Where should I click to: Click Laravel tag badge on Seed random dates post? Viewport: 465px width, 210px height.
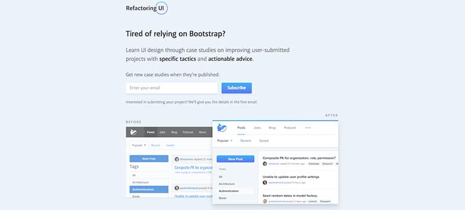click(312, 201)
